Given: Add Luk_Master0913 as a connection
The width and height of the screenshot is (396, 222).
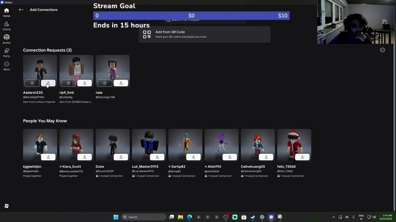Looking at the screenshot, I should pyautogui.click(x=157, y=157).
